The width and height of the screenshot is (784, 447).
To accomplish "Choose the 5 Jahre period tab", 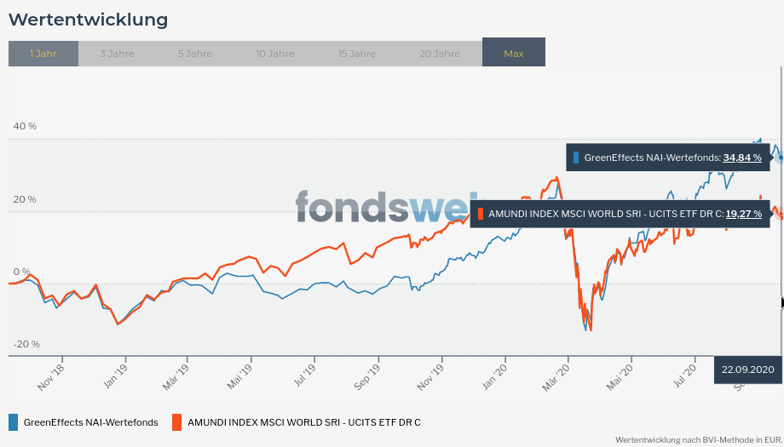I will 195,54.
